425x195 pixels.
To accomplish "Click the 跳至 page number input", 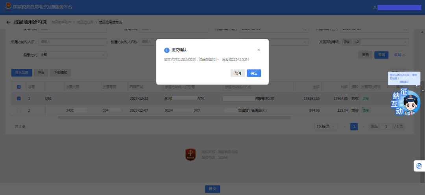I will [386, 127].
